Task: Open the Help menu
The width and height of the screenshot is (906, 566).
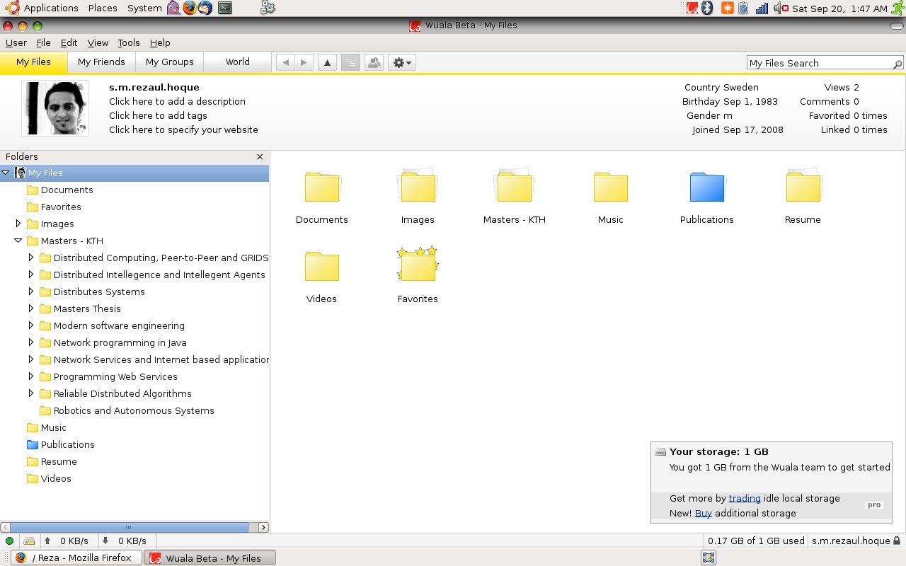Action: coord(160,43)
